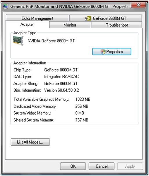
Task: Click the Adapter Type group heading
Action: tap(25, 33)
